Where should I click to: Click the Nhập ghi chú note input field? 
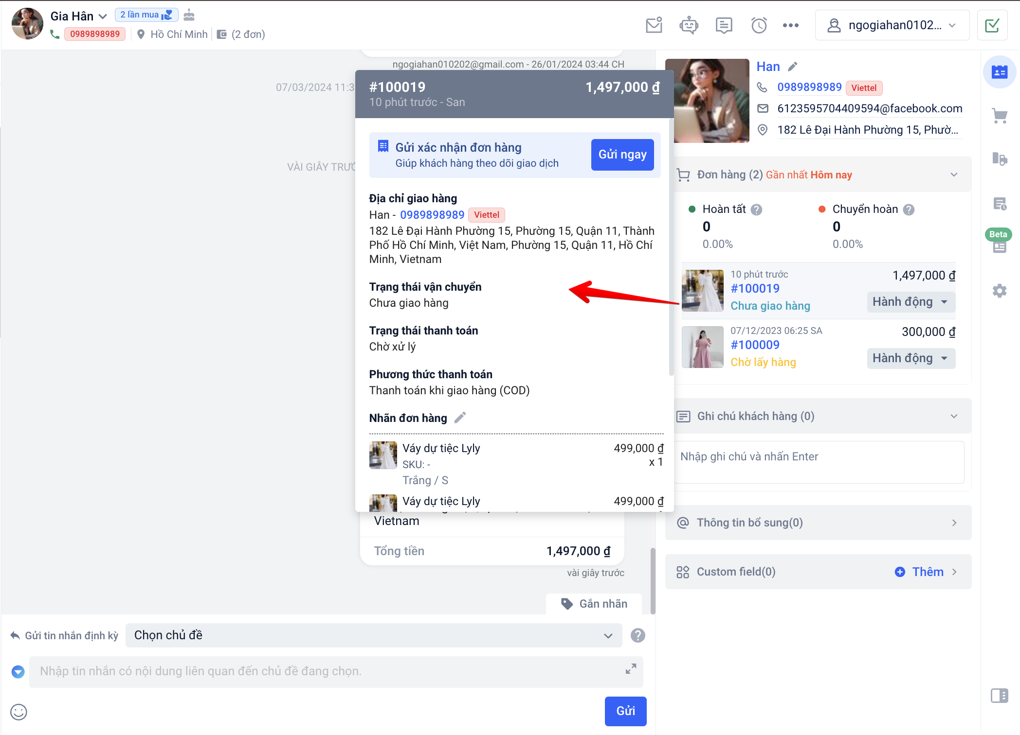coord(819,462)
